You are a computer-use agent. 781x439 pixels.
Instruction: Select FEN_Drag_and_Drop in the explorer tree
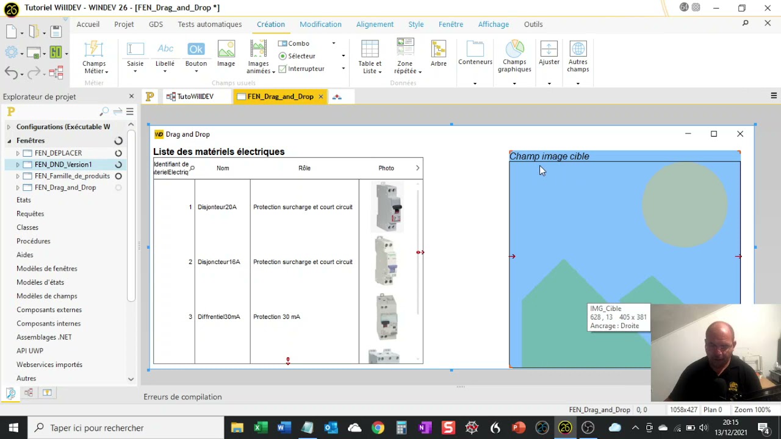65,188
